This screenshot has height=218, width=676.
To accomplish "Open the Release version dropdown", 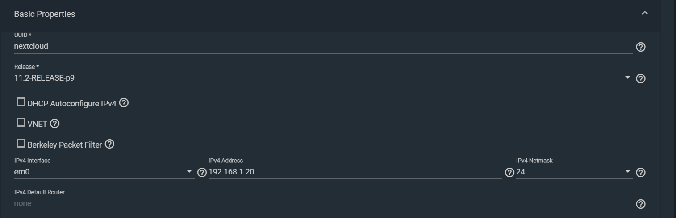I will 323,78.
